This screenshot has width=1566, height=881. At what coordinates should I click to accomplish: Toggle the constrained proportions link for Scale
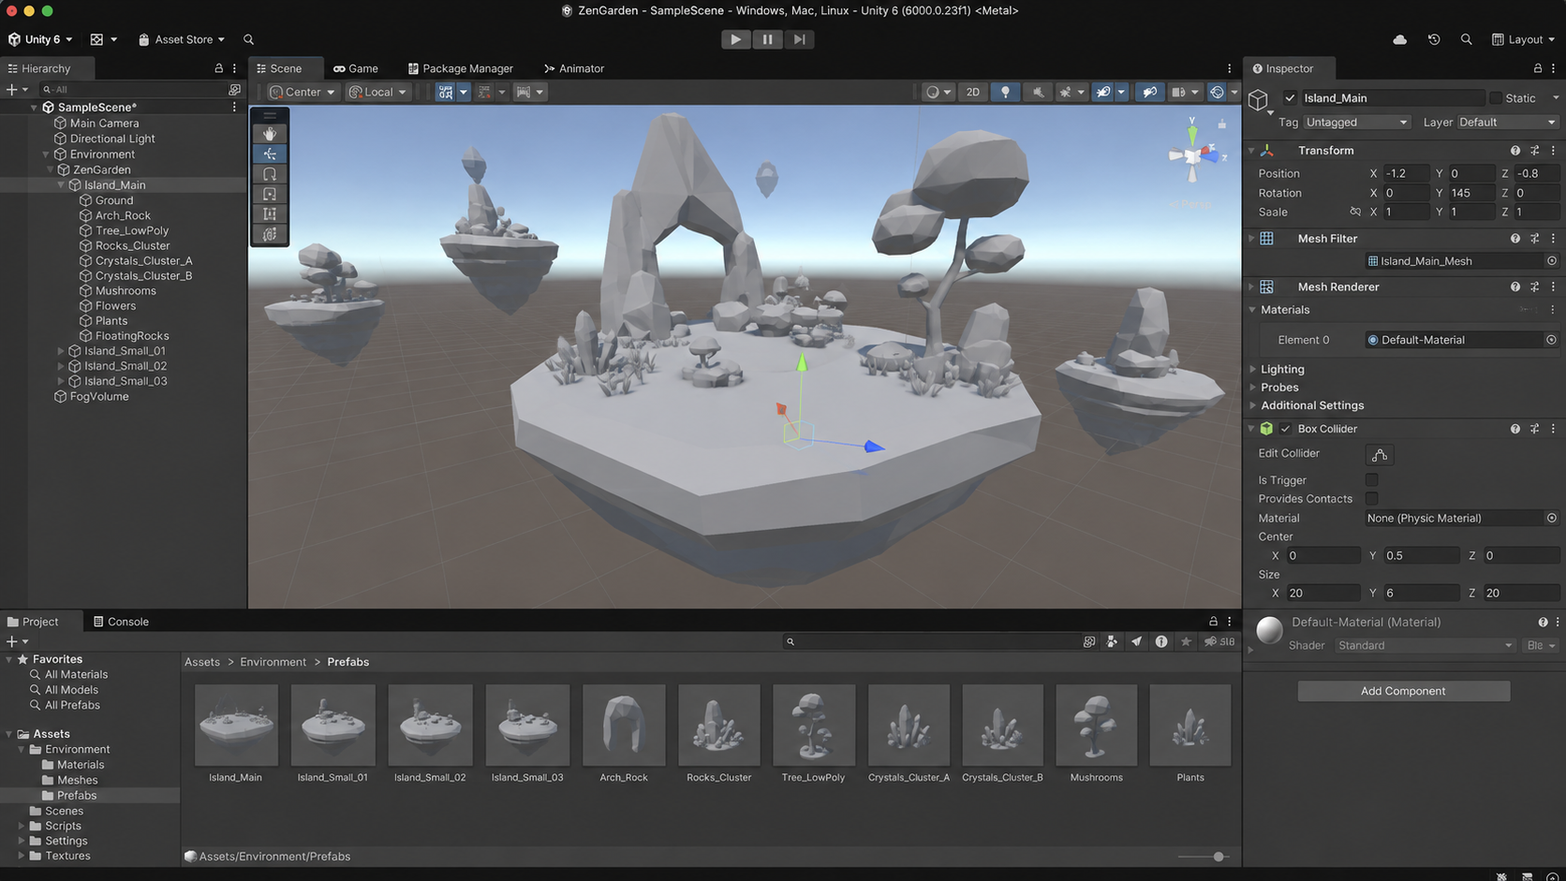tap(1355, 213)
